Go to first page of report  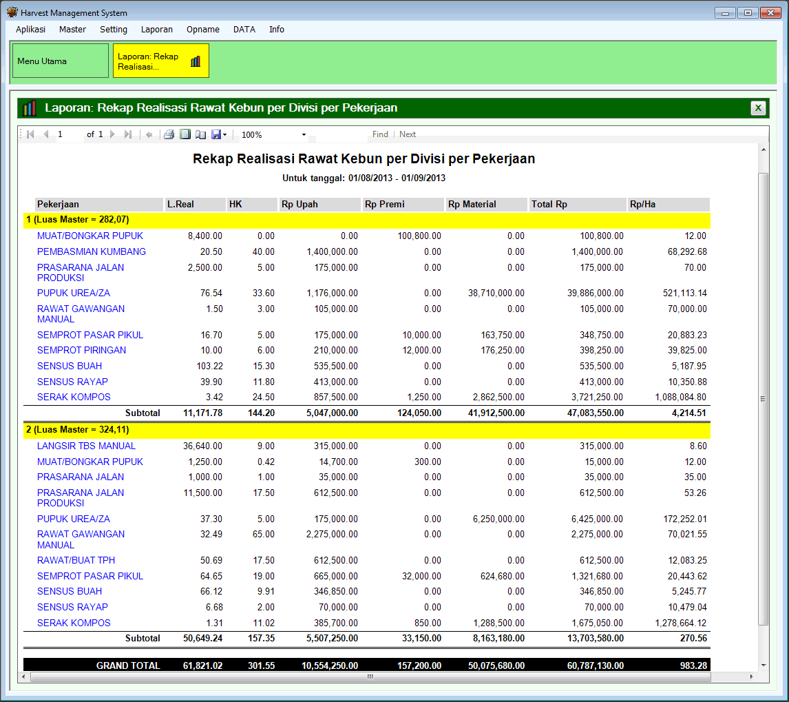pos(30,134)
